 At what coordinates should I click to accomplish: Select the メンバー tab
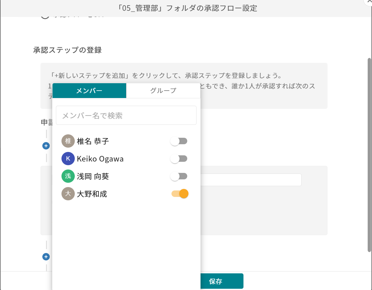(x=89, y=91)
